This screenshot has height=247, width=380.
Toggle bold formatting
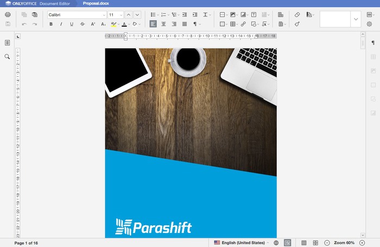tap(51, 24)
